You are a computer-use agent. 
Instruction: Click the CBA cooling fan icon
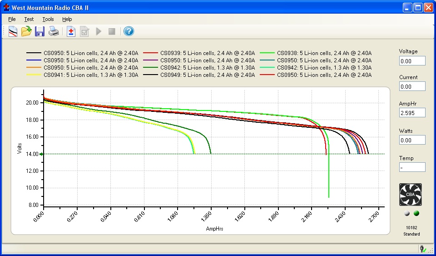411,195
